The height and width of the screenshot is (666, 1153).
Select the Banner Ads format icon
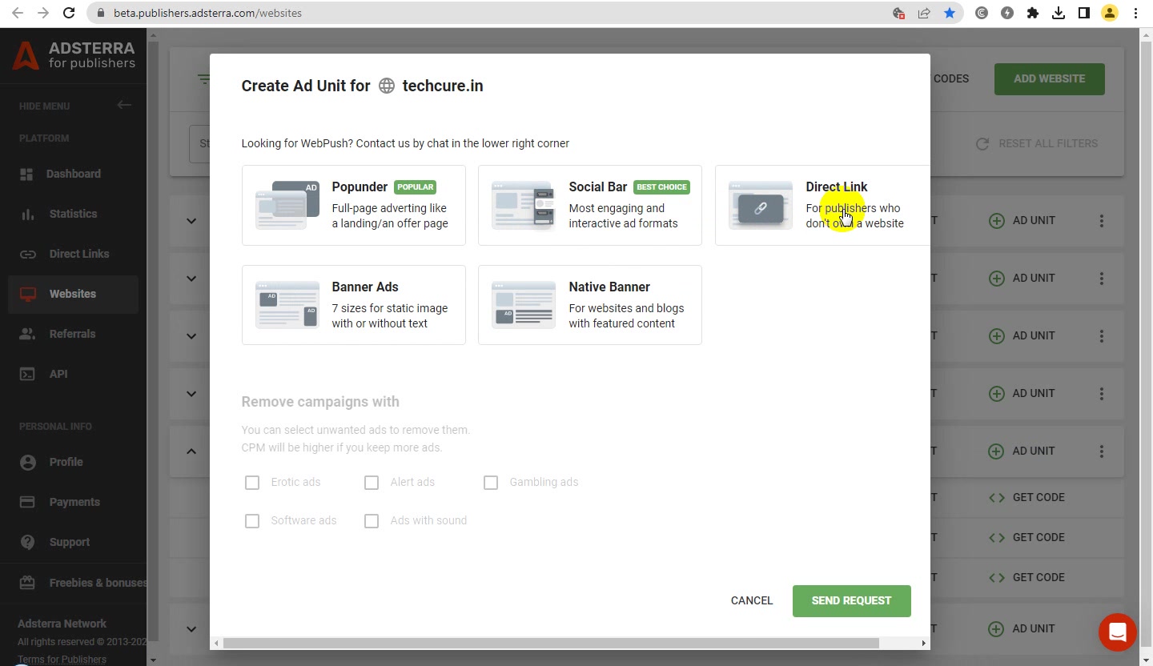click(x=287, y=305)
